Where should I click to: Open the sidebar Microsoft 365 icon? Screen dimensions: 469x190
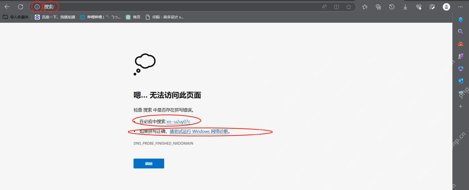pos(460,68)
